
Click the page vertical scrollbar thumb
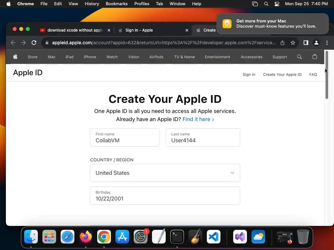click(327, 75)
